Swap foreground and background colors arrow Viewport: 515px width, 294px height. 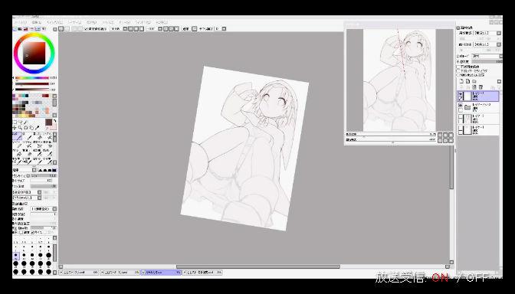[x=54, y=122]
